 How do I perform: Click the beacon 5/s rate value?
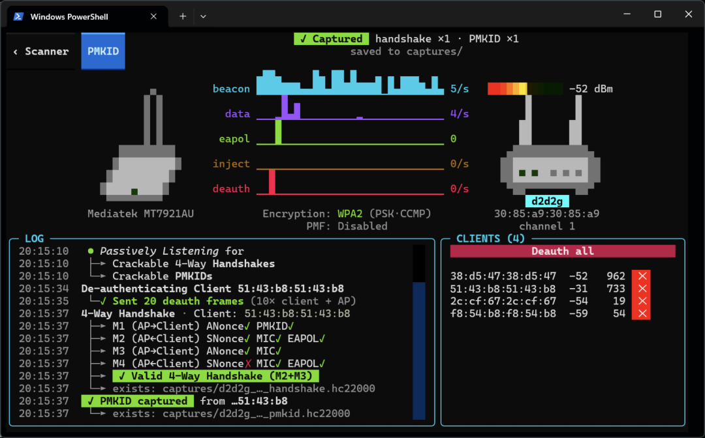pos(460,89)
